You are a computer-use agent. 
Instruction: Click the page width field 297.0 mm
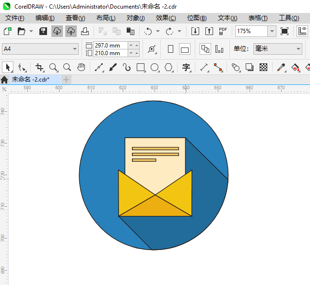(x=110, y=46)
